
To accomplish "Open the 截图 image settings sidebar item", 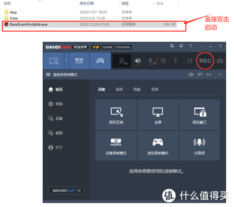I will pyautogui.click(x=55, y=133).
